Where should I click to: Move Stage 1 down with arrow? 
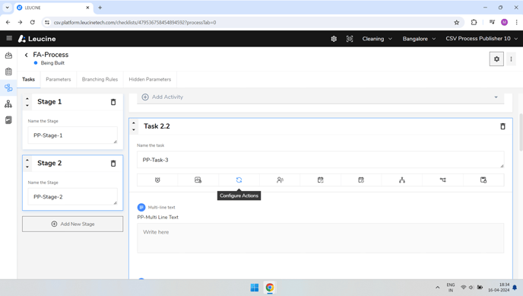click(x=27, y=106)
